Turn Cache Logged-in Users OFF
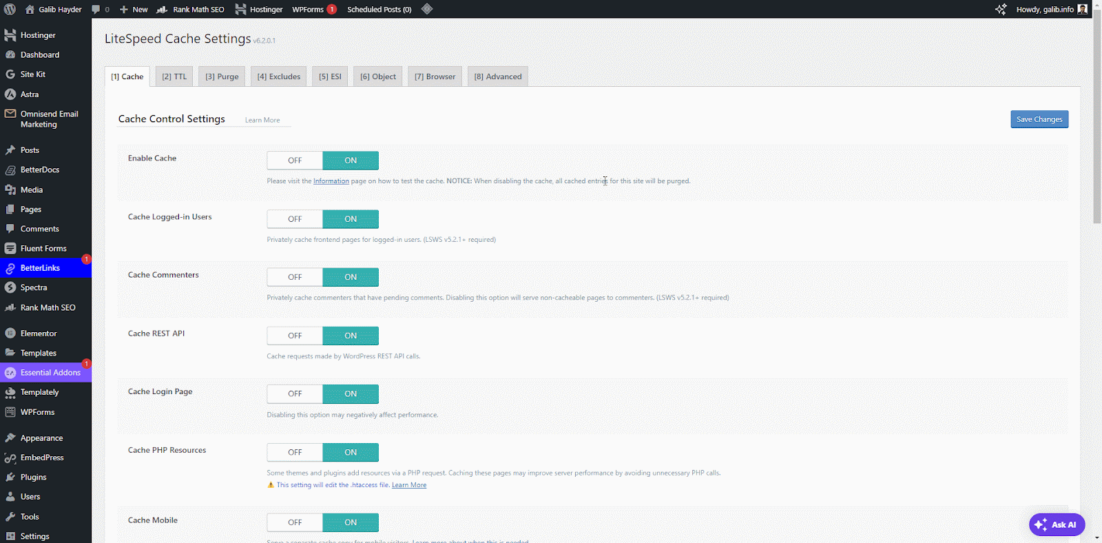 [x=295, y=219]
